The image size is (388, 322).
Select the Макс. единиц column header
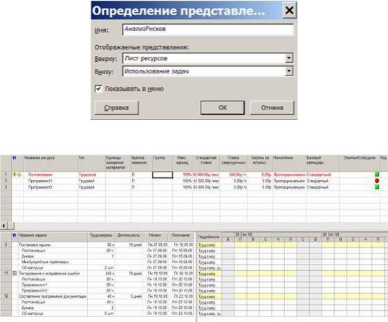coord(183,163)
